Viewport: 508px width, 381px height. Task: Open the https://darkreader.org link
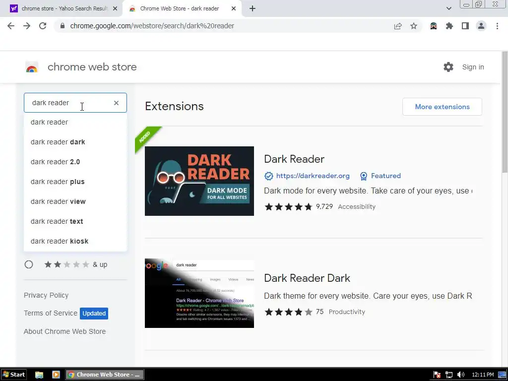pyautogui.click(x=313, y=176)
